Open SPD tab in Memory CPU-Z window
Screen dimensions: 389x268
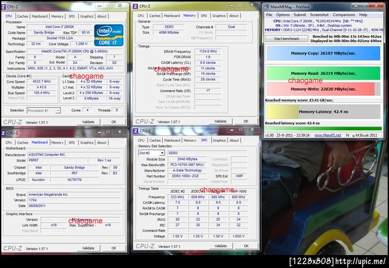204,16
